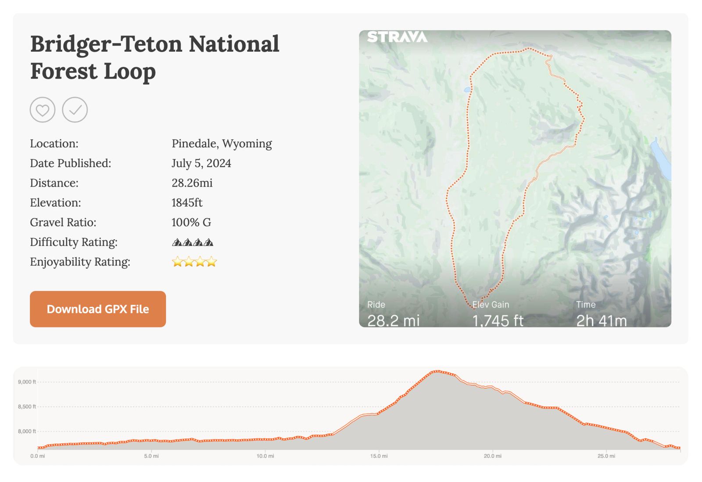Mark route completed with the checkmark icon
Image resolution: width=702 pixels, height=482 pixels.
(75, 110)
